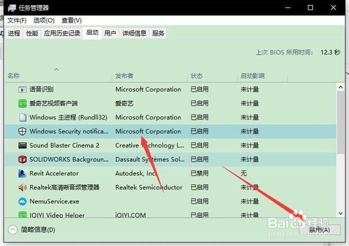Select the Windows 主进程 (Rundll32) entry
This screenshot has width=349, height=246.
click(68, 117)
